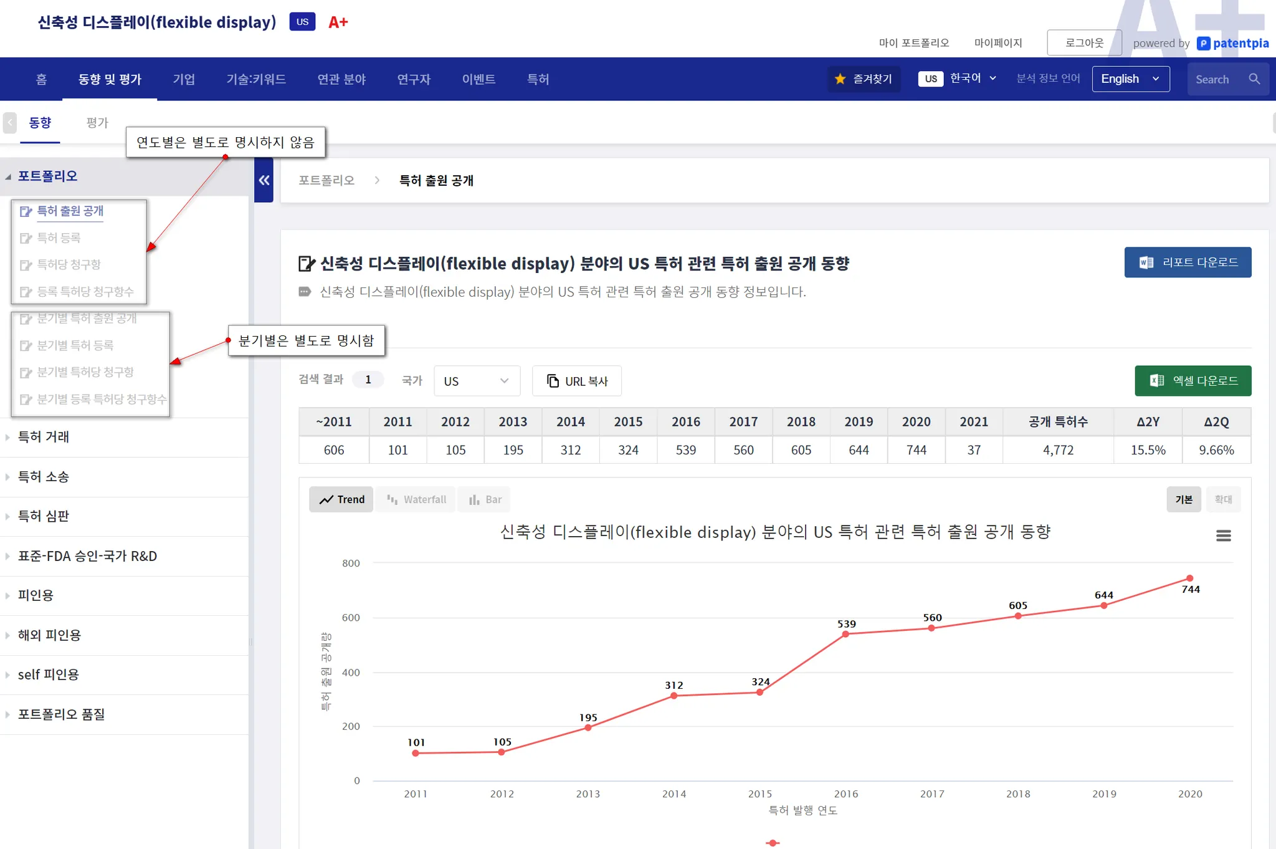Click the red legend marker below chart
The height and width of the screenshot is (849, 1276).
point(773,843)
